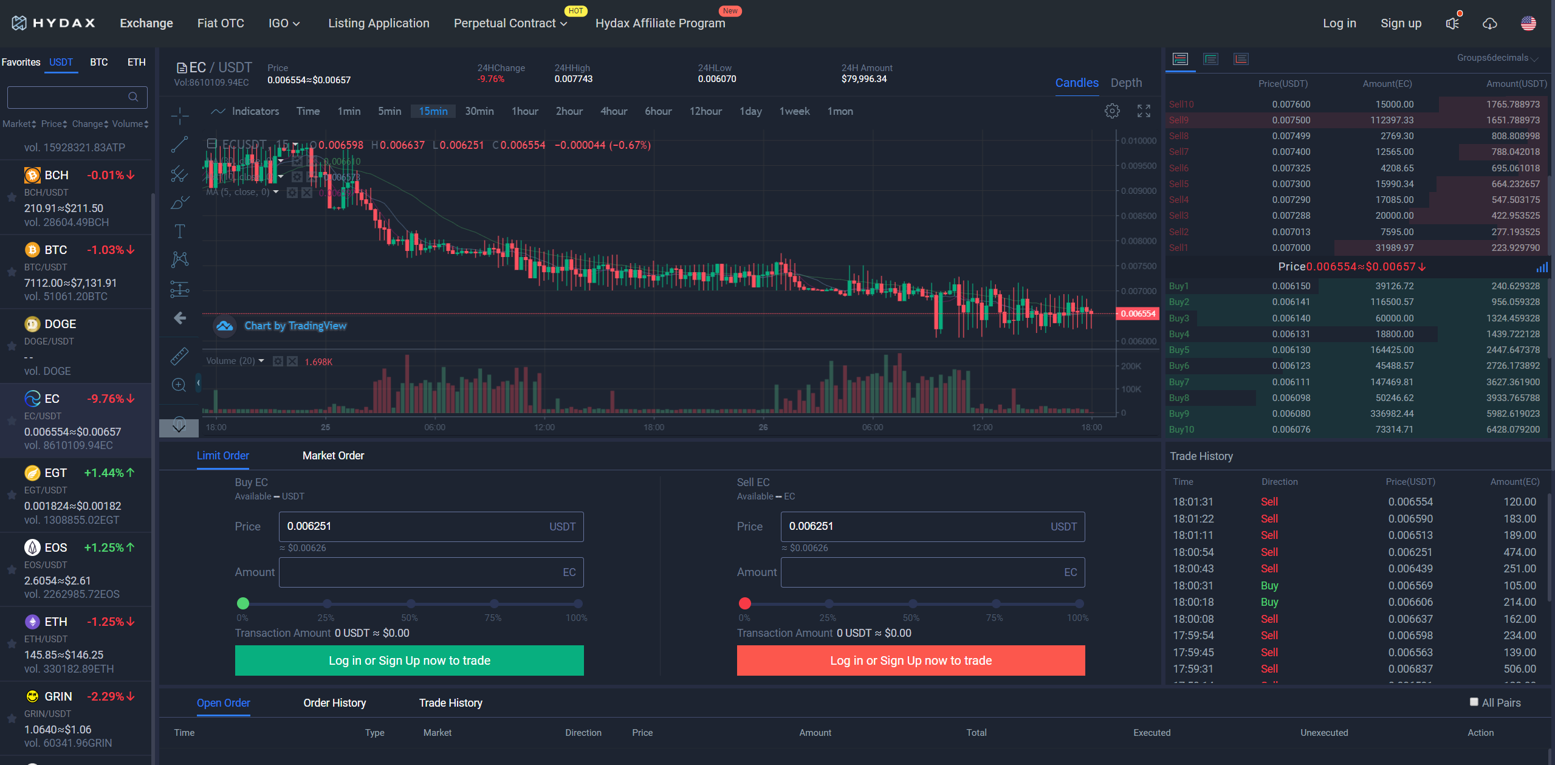Sort market list by Change column

pyautogui.click(x=90, y=124)
